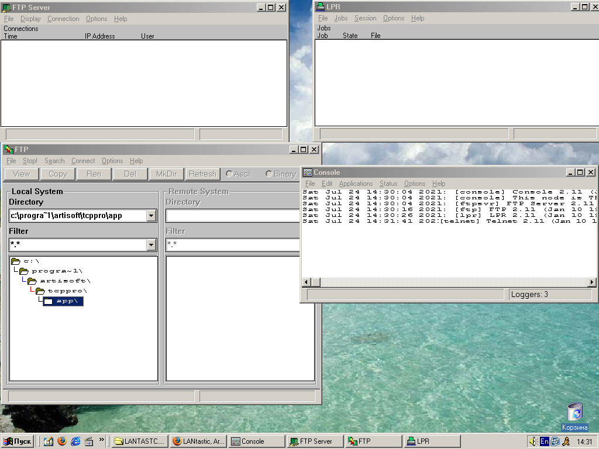This screenshot has width=599, height=449.
Task: Open the Recycle Bin desktop icon
Action: [574, 412]
